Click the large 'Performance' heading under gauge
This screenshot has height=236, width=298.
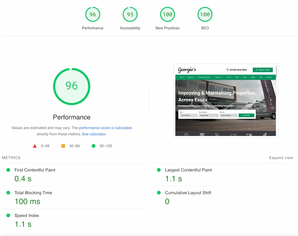click(x=72, y=117)
